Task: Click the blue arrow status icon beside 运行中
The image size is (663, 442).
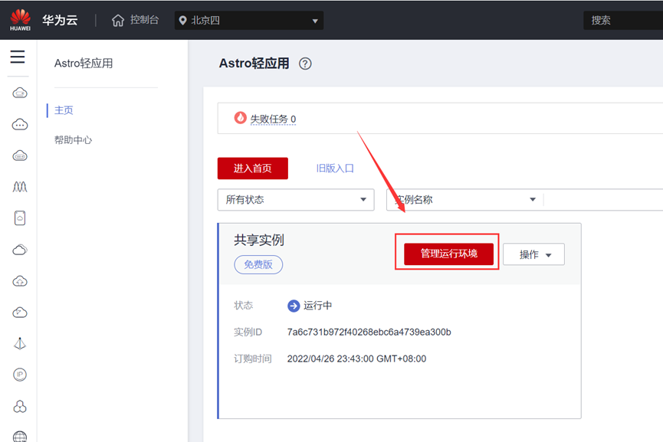Action: (294, 306)
